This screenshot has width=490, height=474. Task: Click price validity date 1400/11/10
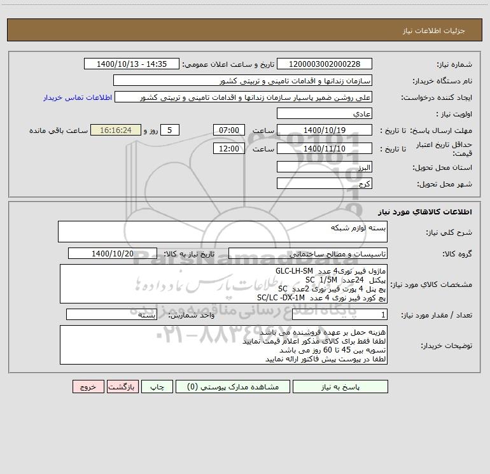click(325, 148)
